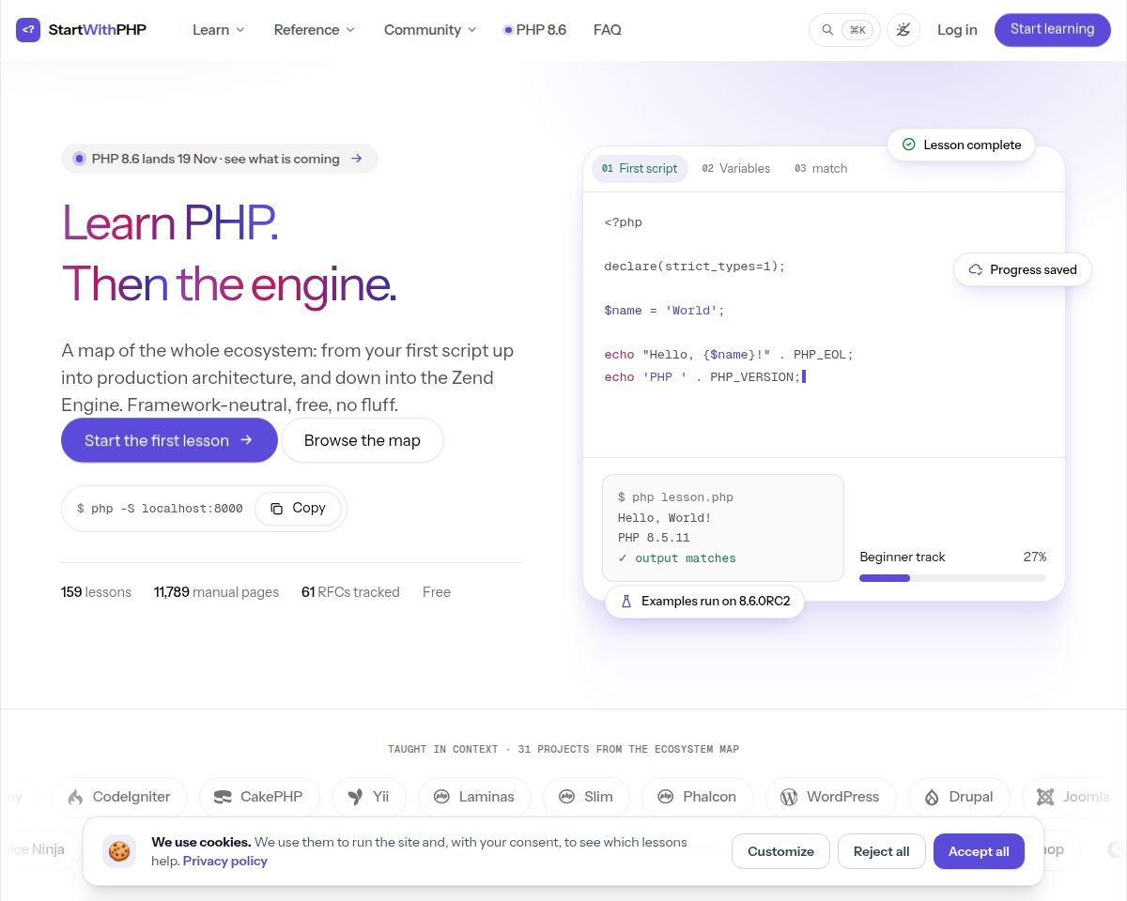
Task: Click the Laminas logo icon
Action: tap(441, 797)
